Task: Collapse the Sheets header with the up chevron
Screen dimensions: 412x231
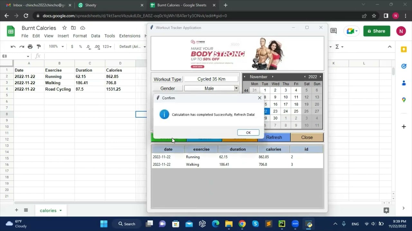Action: coord(389,47)
